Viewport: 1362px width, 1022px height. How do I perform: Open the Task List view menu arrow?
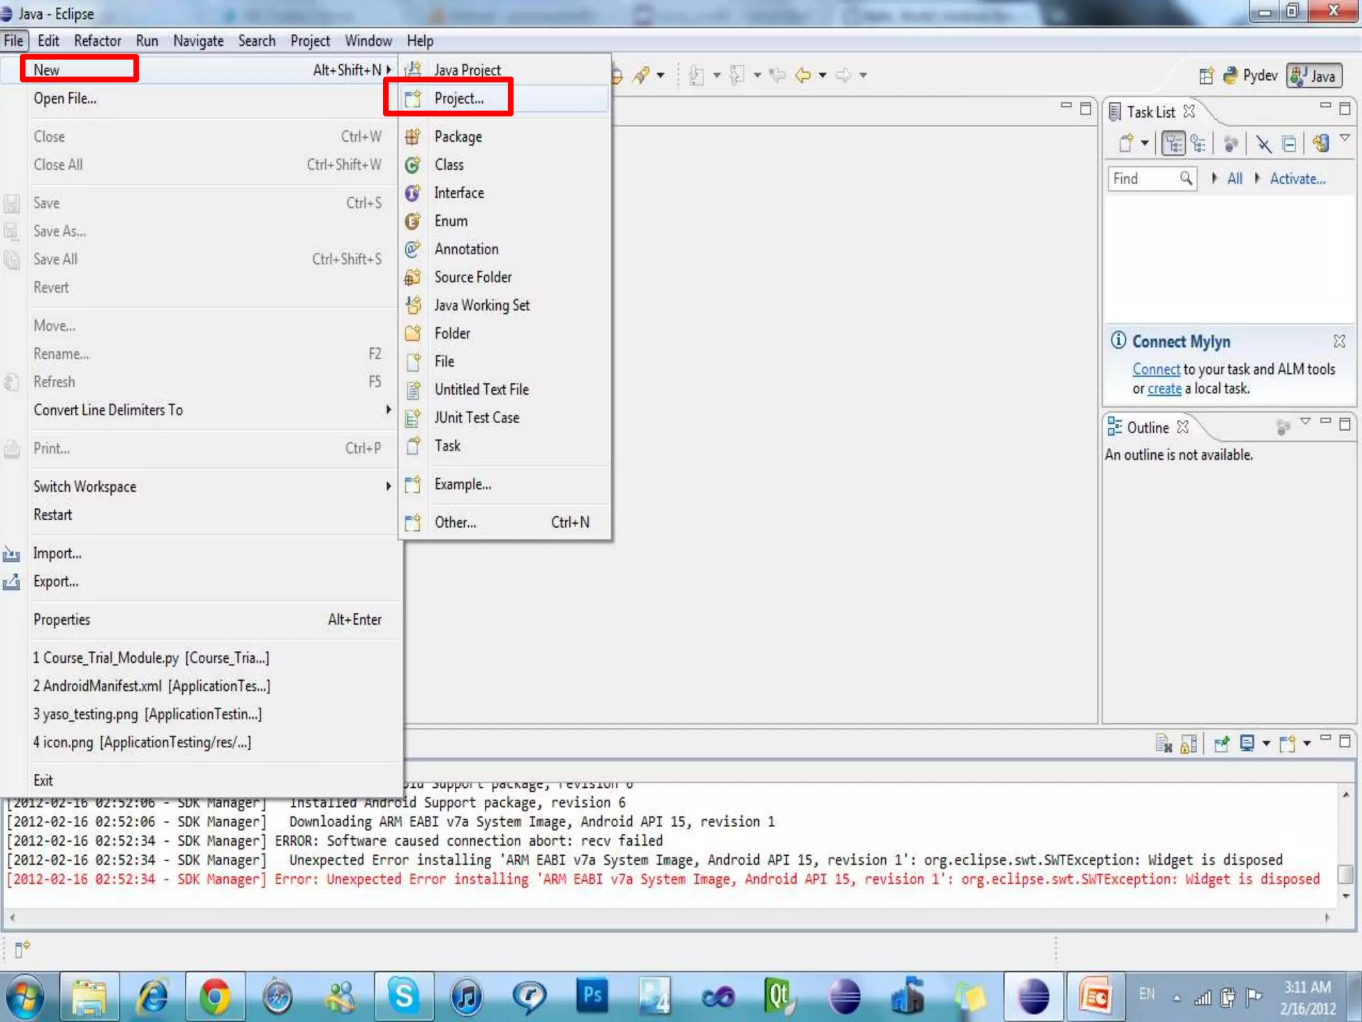(1345, 138)
